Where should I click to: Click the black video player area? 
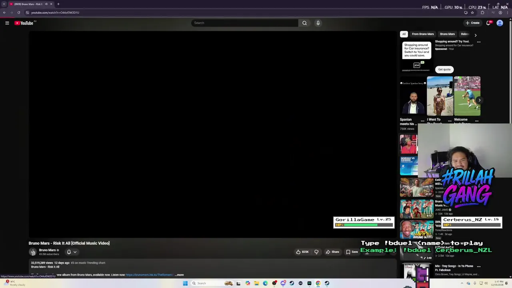tap(212, 135)
